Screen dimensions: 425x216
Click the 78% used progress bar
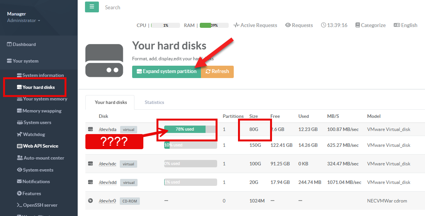coord(190,129)
